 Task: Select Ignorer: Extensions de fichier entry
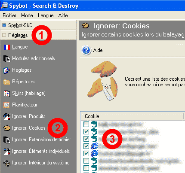click(x=41, y=140)
